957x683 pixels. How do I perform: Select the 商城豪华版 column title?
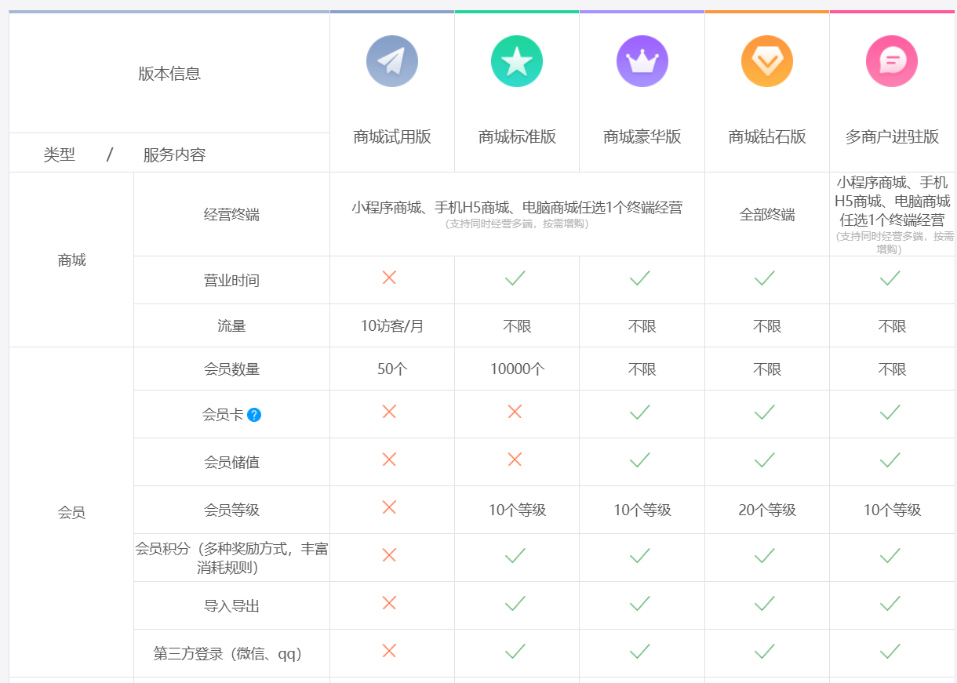pyautogui.click(x=642, y=136)
